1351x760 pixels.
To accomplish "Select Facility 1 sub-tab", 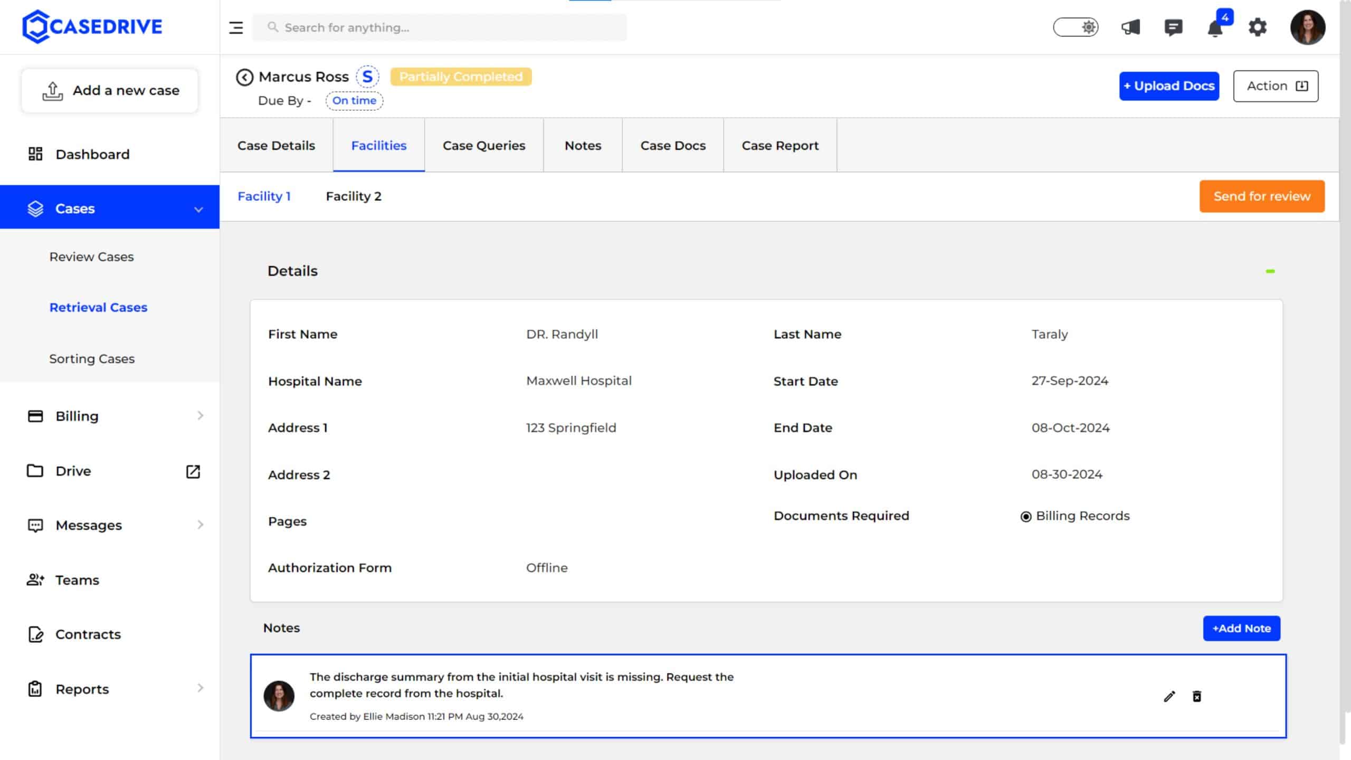I will 264,196.
